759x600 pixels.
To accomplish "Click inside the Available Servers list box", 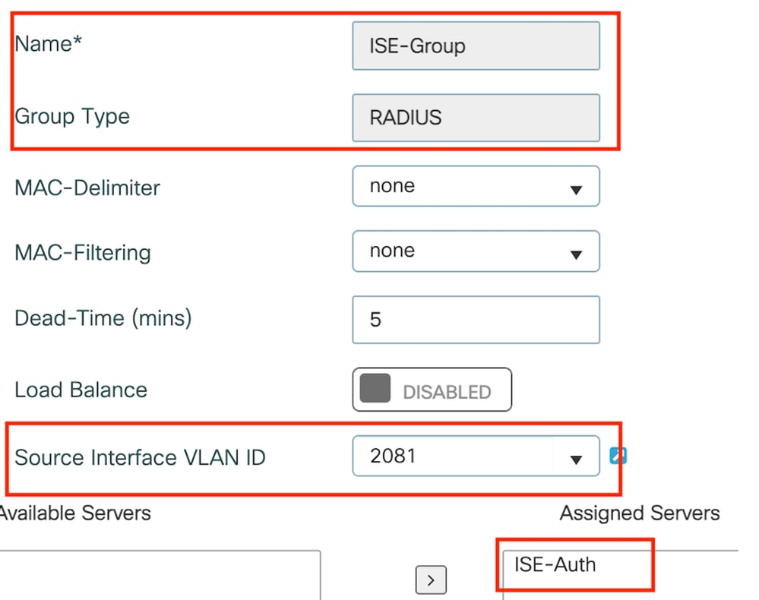I will (160, 575).
